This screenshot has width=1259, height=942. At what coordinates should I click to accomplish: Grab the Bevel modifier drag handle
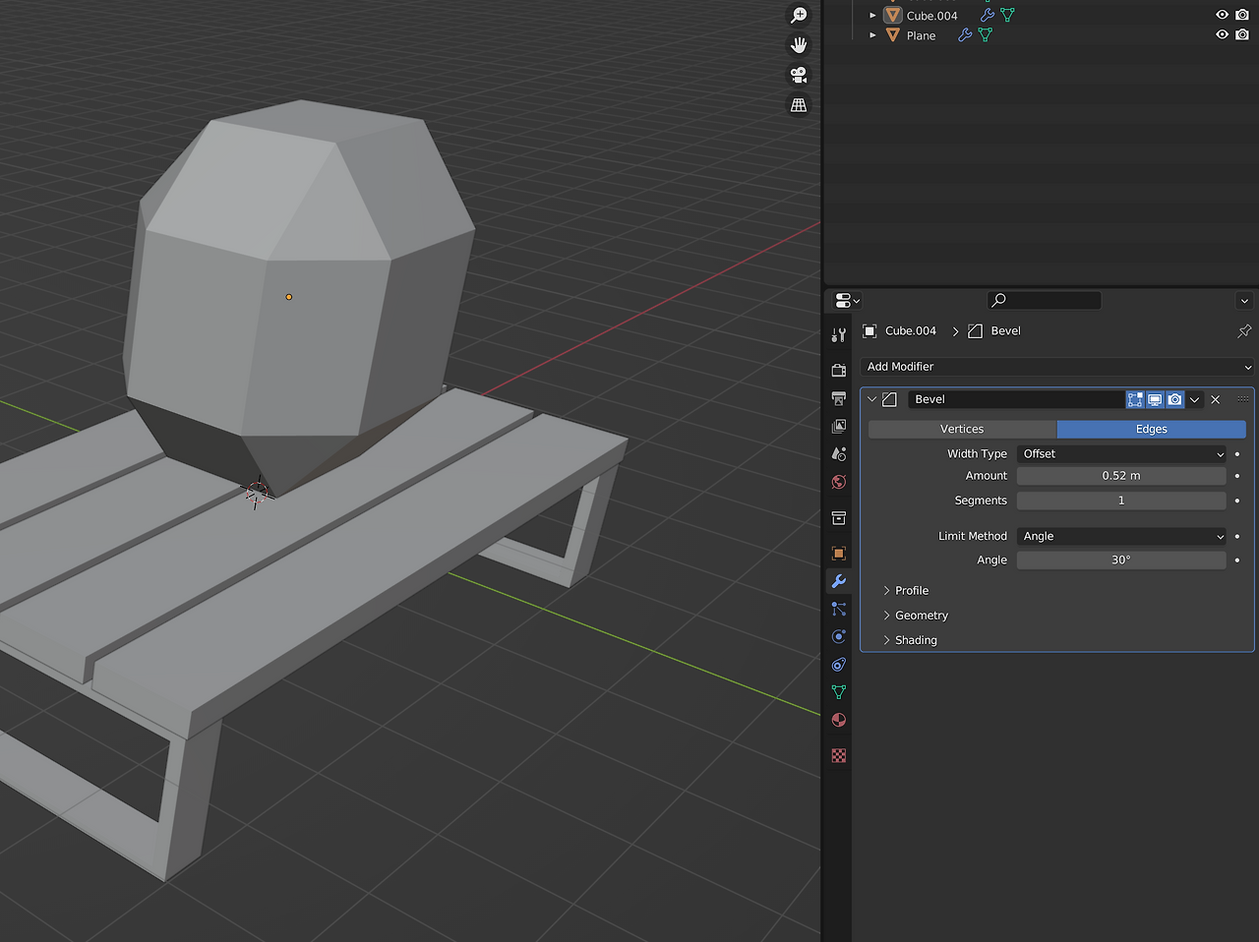click(1242, 399)
